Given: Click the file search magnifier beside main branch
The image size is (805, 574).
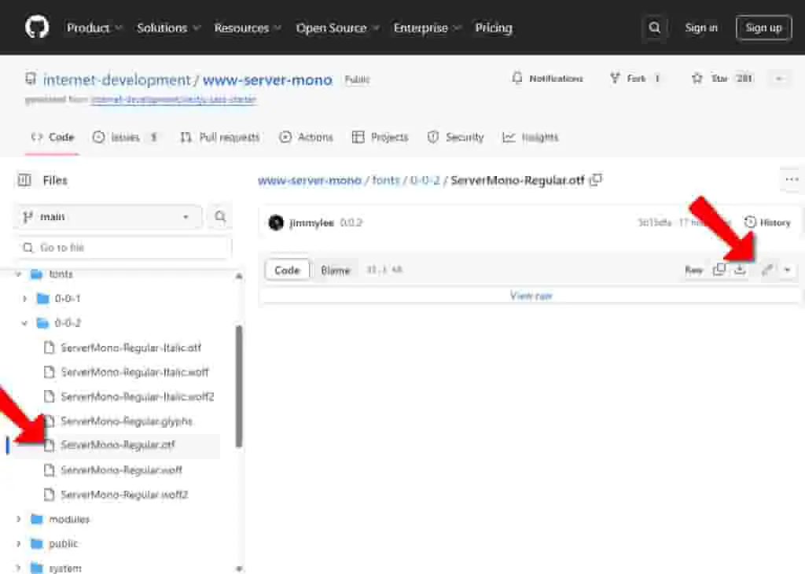Looking at the screenshot, I should (220, 217).
